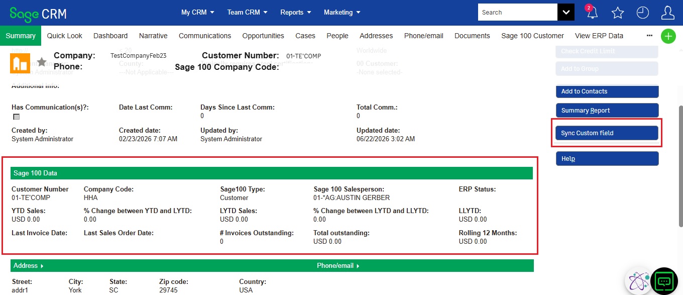Screen dimensions: 683x295
Task: Open the Documents tab
Action: point(472,36)
